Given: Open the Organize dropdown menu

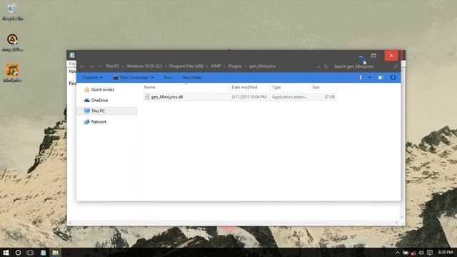Looking at the screenshot, I should [x=92, y=78].
